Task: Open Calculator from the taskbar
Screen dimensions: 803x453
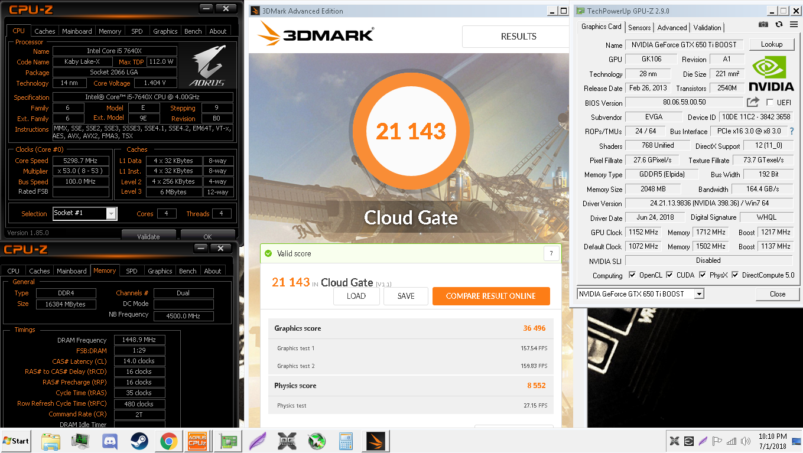Action: click(x=346, y=441)
